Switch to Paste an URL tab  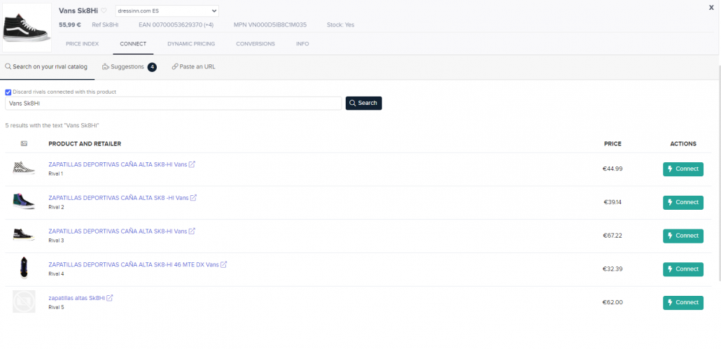(194, 67)
